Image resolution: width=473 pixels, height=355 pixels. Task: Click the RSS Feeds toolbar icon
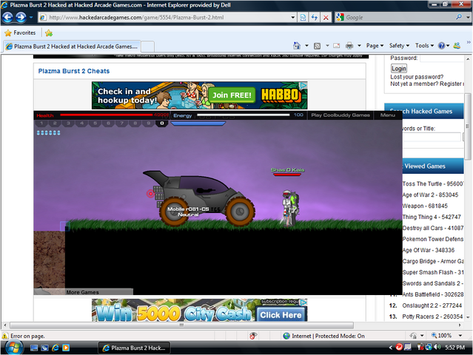tap(317, 46)
